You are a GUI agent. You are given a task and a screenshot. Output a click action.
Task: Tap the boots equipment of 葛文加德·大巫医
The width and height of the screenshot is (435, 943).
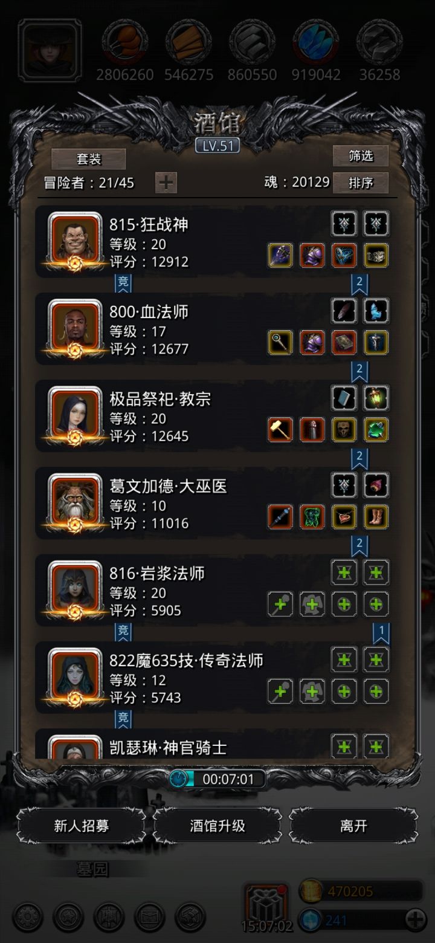(376, 517)
